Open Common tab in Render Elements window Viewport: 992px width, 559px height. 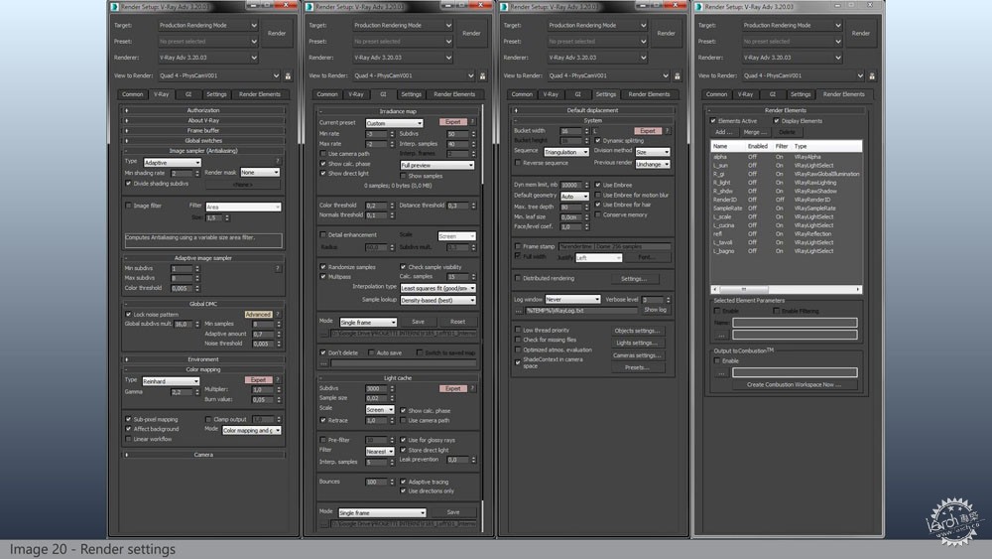pyautogui.click(x=717, y=94)
